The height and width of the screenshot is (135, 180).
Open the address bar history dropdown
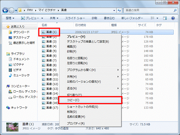(114, 11)
